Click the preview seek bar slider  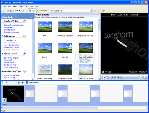113,74
